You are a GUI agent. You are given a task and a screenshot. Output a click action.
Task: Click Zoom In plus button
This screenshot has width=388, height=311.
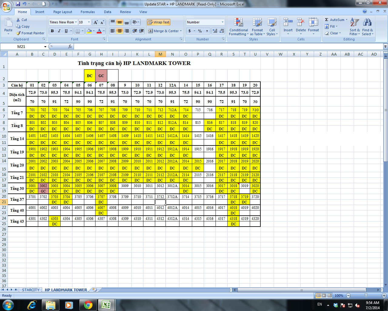pyautogui.click(x=384, y=296)
